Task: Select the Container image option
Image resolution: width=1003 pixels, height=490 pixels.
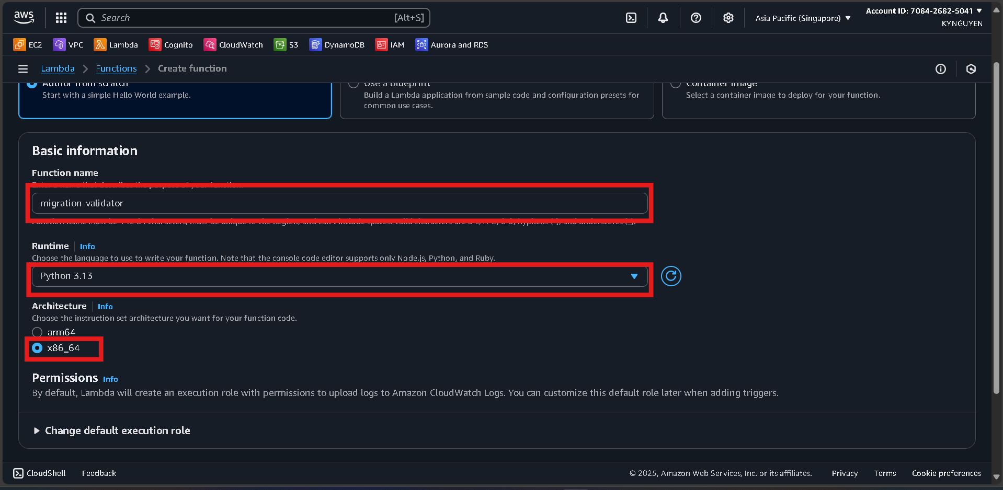Action: point(676,84)
